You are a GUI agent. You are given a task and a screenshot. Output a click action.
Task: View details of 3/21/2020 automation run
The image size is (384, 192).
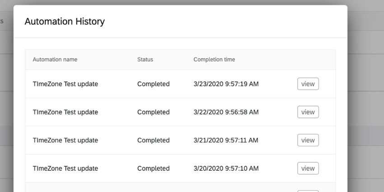(x=308, y=140)
